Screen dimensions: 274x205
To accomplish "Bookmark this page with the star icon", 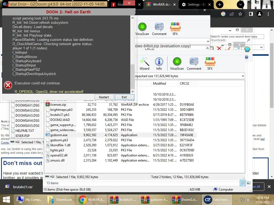I will (x=240, y=14).
